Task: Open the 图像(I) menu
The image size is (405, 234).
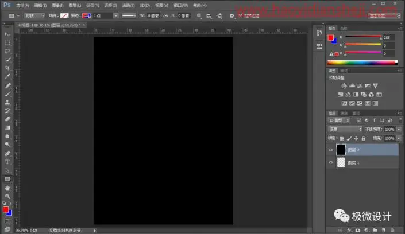Action: [x=57, y=5]
